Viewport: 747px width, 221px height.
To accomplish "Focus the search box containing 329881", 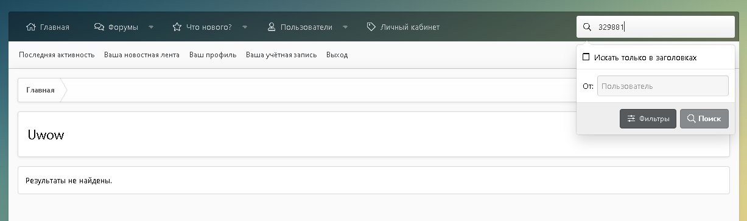I will tap(656, 27).
